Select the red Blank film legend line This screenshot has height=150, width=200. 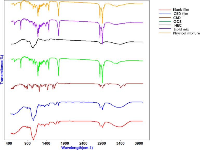click(x=165, y=10)
